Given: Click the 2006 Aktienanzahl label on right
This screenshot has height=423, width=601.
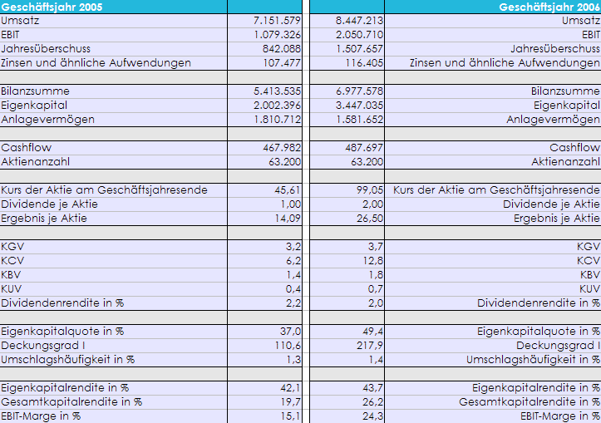Looking at the screenshot, I should 566,162.
